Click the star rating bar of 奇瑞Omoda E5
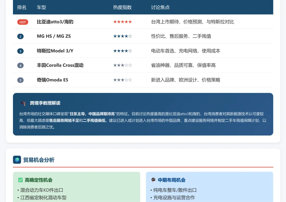The width and height of the screenshot is (286, 202). click(122, 80)
